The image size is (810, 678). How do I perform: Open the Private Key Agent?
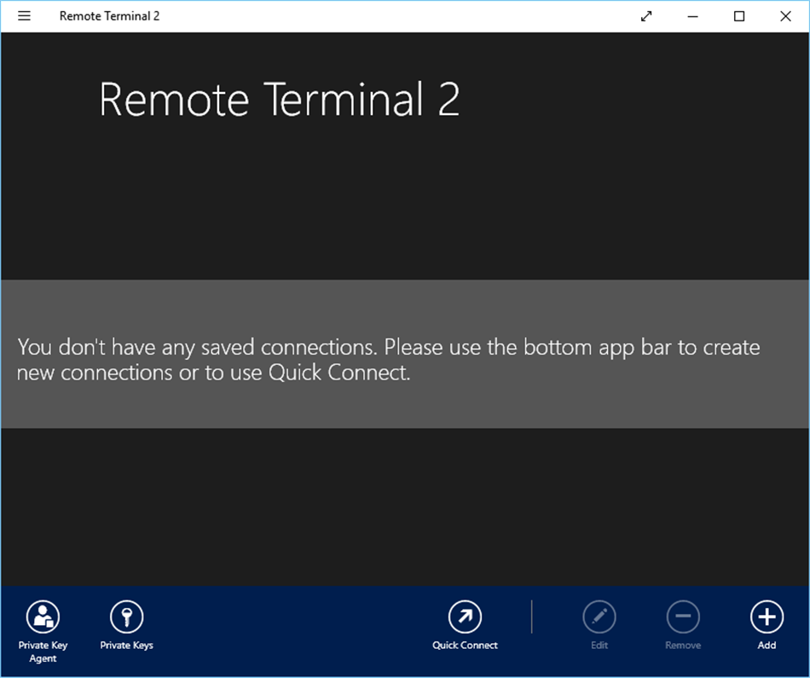click(43, 616)
